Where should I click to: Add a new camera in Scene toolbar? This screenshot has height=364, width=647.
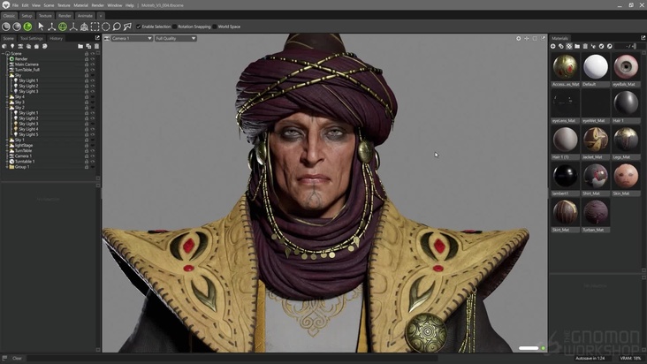tap(20, 46)
